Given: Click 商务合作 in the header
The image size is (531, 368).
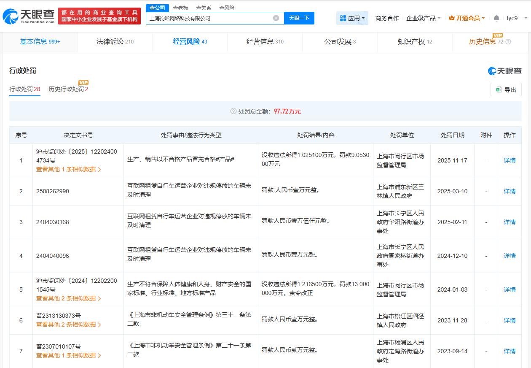Looking at the screenshot, I should 387,18.
